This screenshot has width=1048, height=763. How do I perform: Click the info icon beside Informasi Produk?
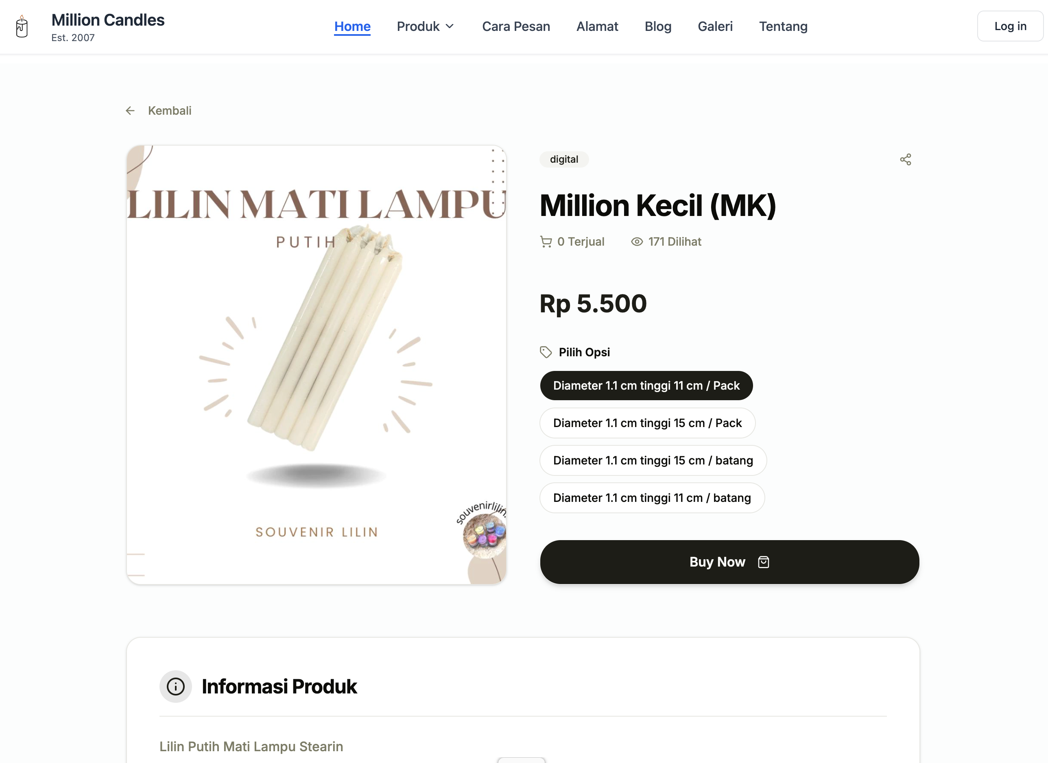pos(176,686)
